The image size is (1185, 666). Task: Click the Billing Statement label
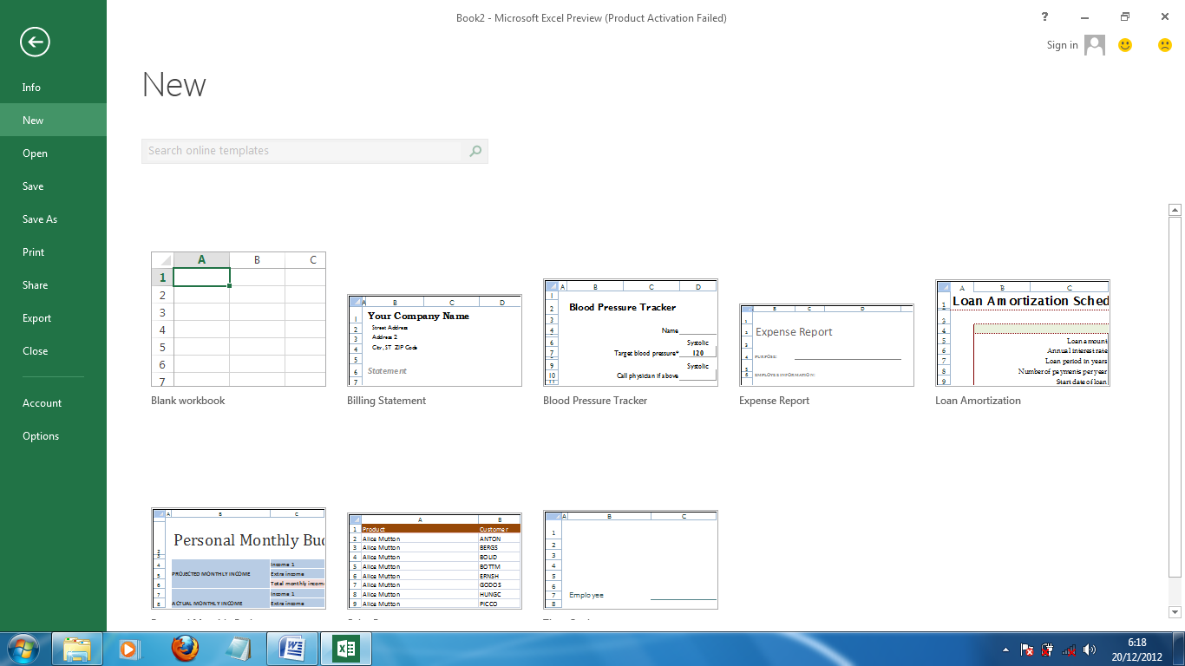[x=387, y=401]
